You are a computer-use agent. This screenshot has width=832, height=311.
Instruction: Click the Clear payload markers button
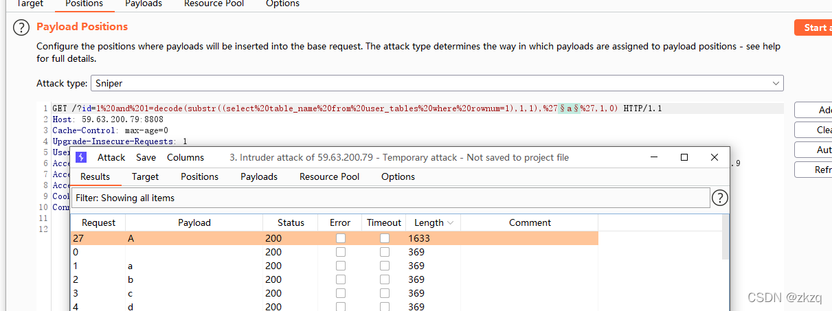813,130
